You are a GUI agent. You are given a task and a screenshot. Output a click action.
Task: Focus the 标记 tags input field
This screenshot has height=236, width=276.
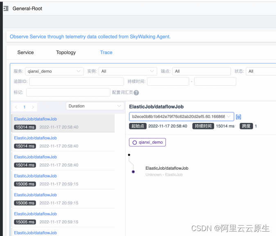(68, 92)
